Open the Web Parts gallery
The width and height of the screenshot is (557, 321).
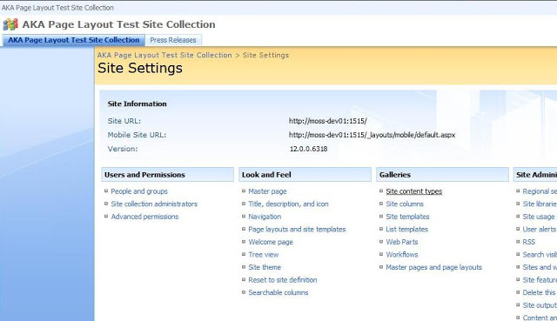click(402, 242)
